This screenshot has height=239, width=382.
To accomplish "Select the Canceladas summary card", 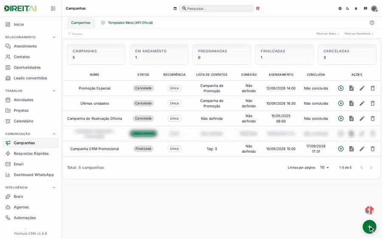I will tap(347, 54).
